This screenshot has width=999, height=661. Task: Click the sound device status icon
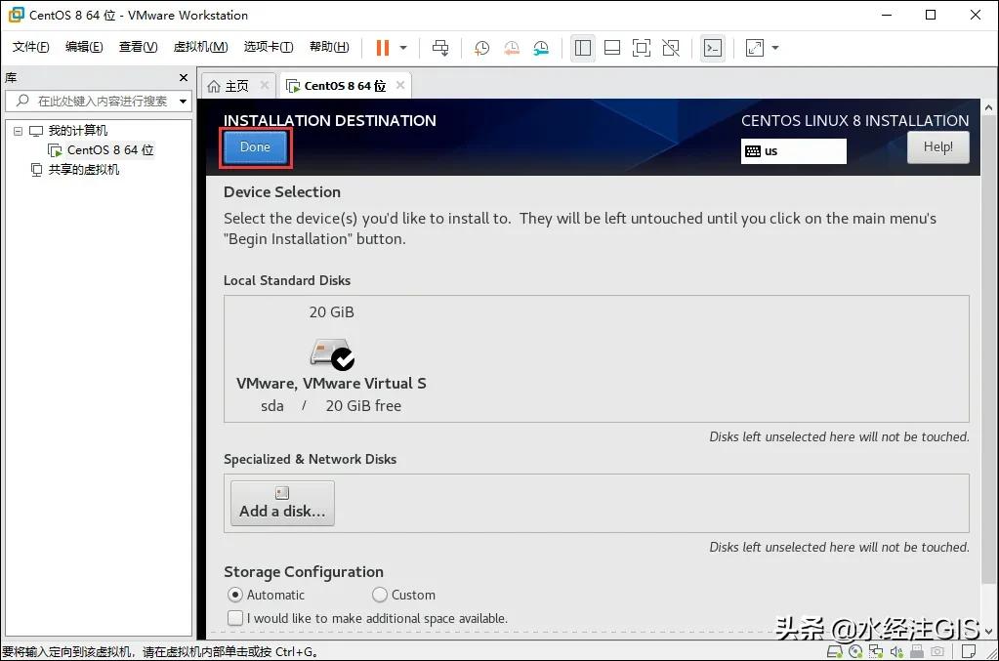895,650
